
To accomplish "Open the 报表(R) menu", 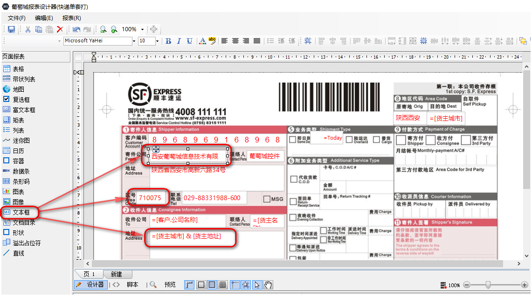I will click(x=72, y=18).
